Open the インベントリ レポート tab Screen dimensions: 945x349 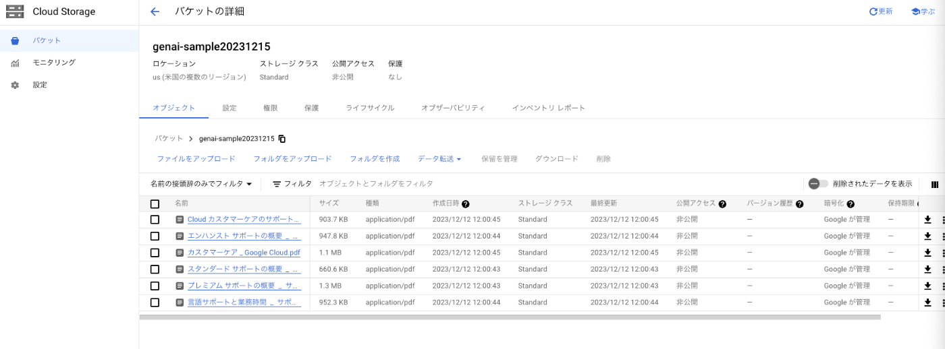[548, 108]
